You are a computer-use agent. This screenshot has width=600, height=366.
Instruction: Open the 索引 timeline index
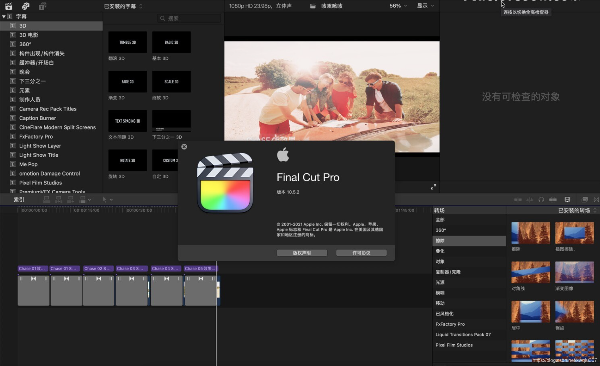click(x=19, y=200)
